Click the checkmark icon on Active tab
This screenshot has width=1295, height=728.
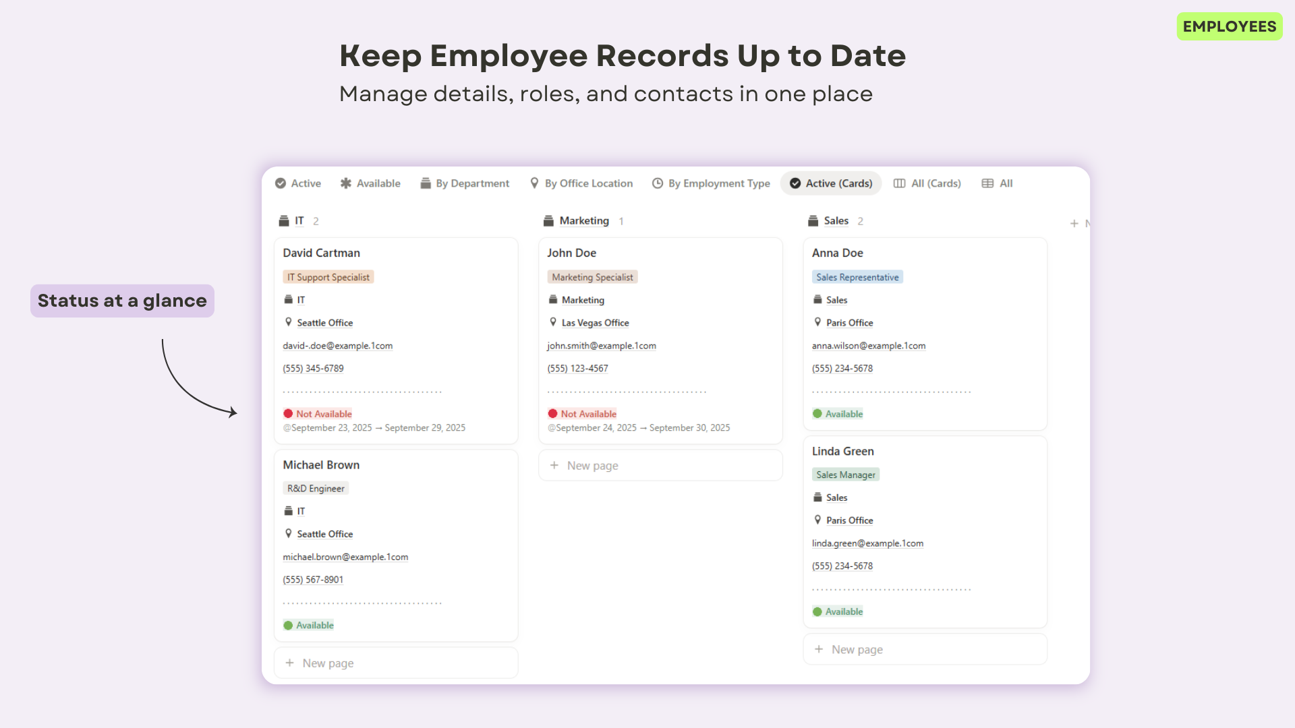coord(281,183)
